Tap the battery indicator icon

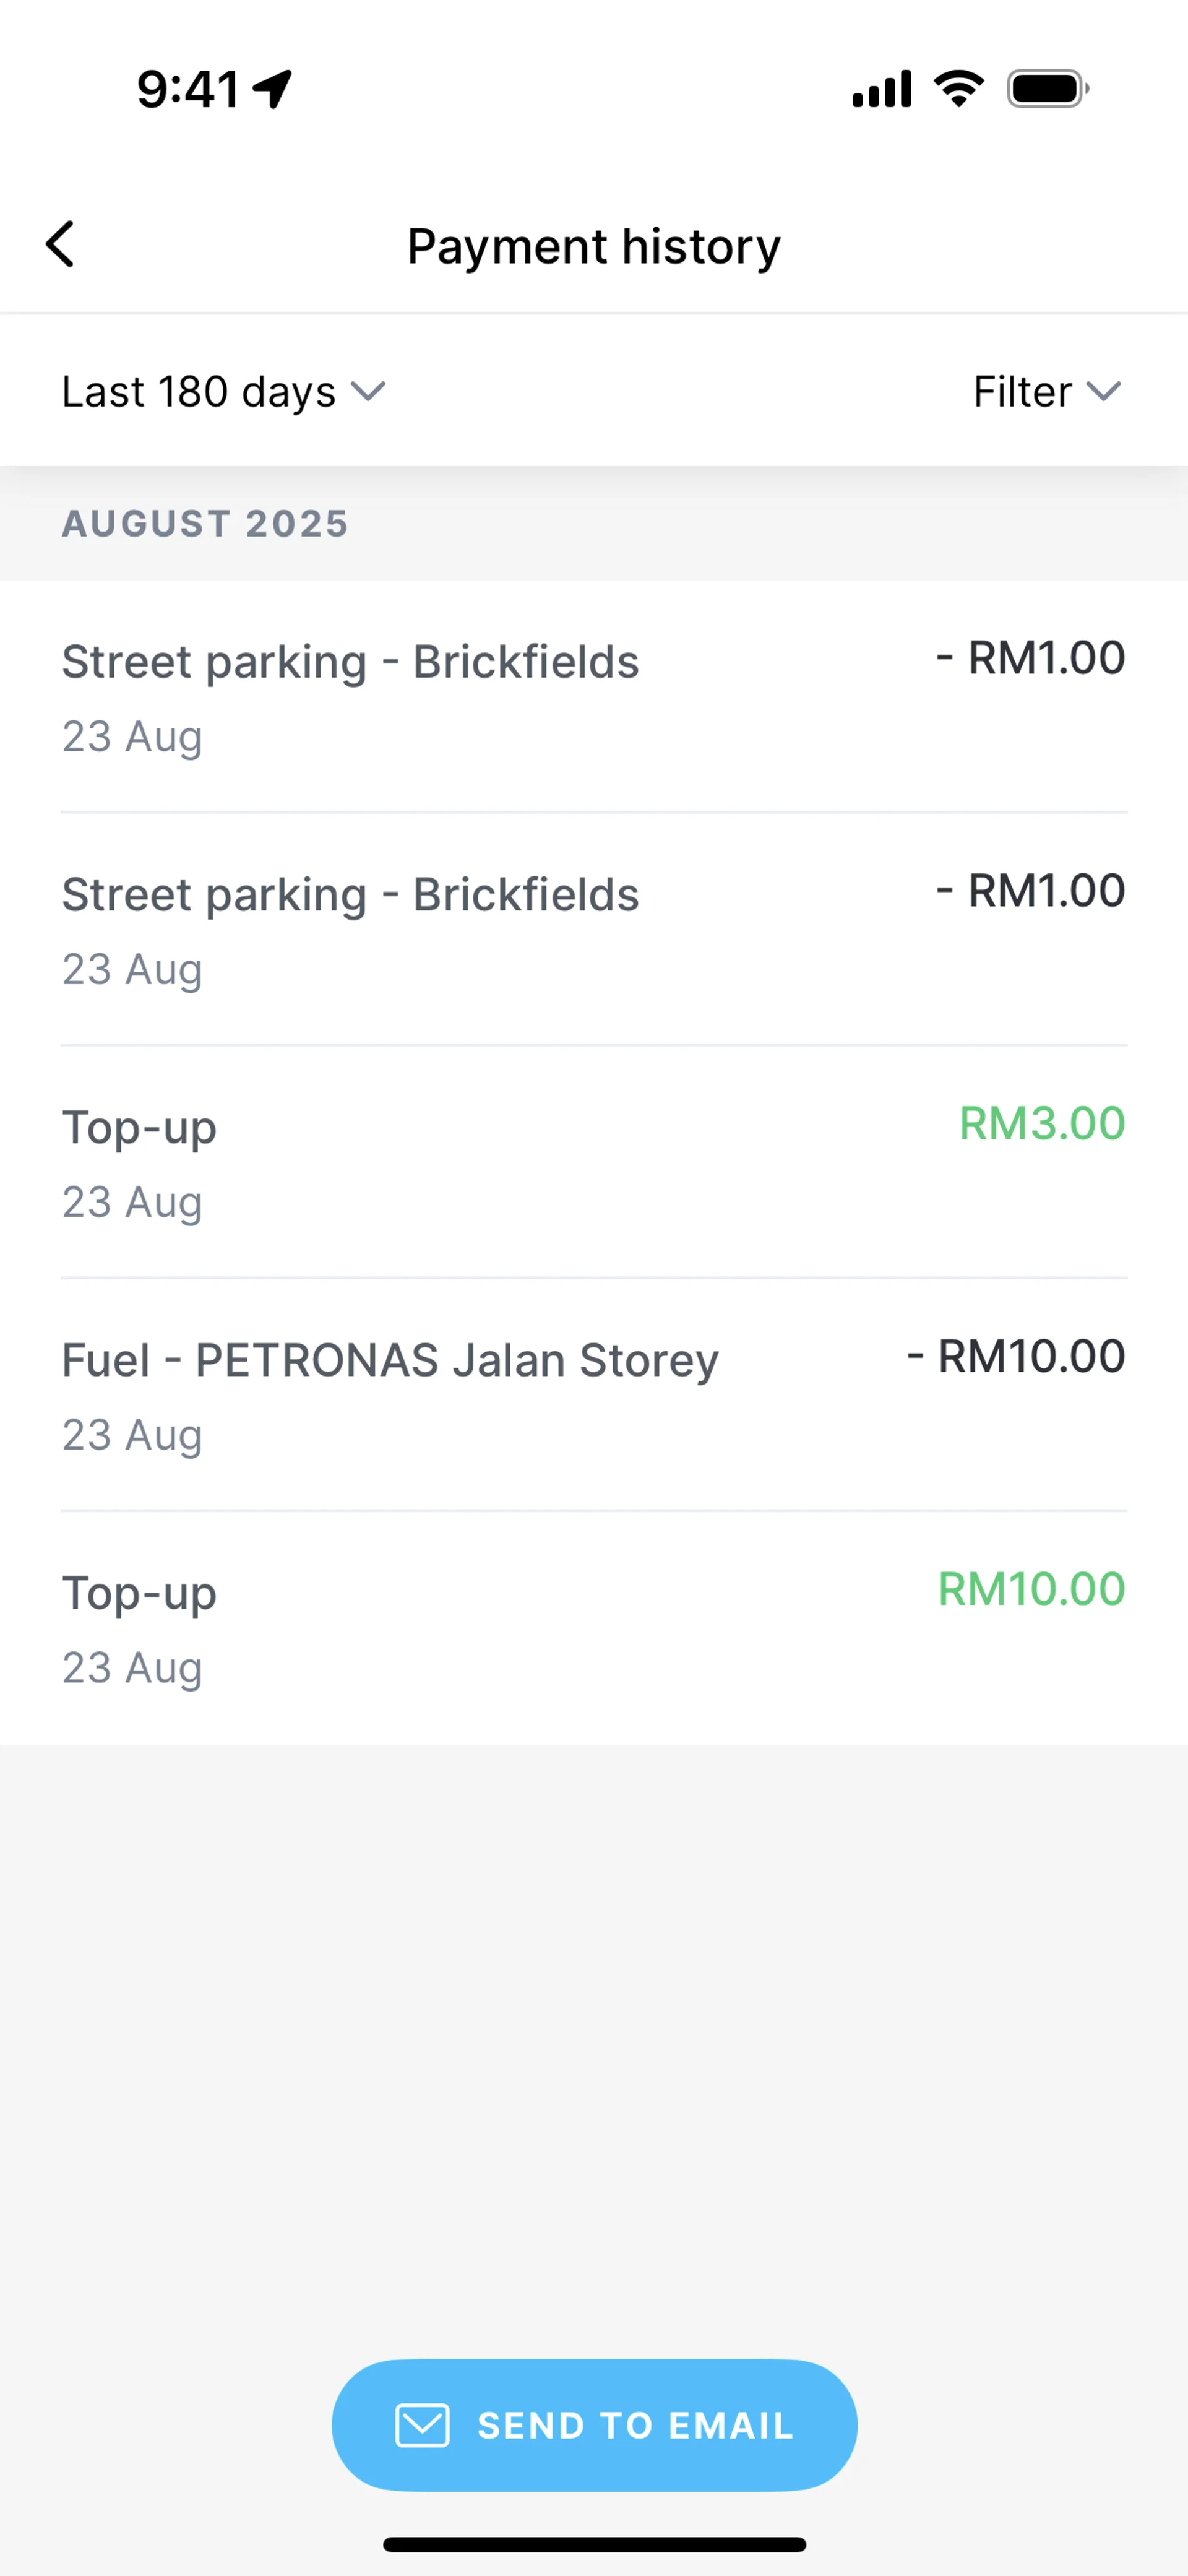coord(1047,89)
